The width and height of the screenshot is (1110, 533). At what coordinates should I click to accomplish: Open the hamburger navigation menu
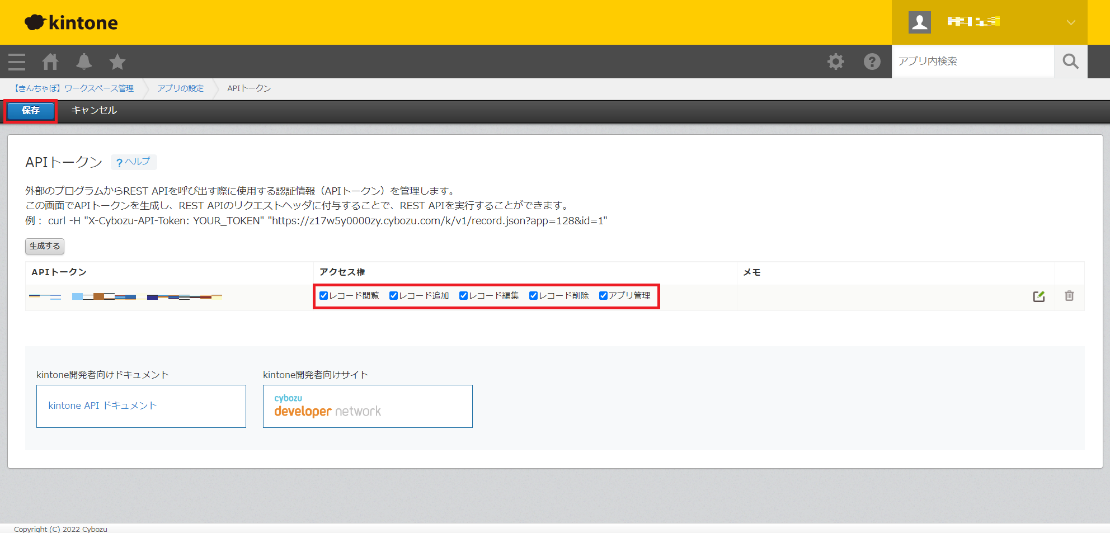coord(17,62)
